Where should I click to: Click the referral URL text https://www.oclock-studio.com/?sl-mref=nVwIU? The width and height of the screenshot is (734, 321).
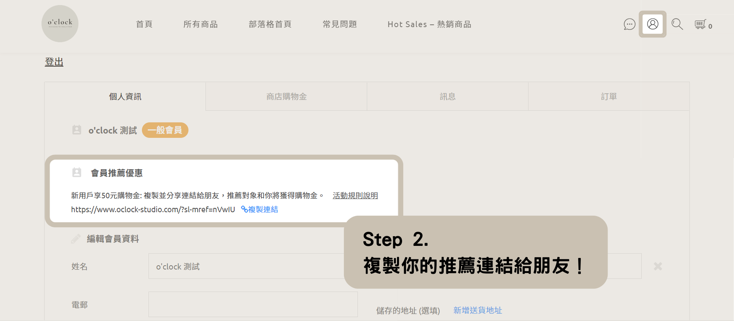click(153, 209)
